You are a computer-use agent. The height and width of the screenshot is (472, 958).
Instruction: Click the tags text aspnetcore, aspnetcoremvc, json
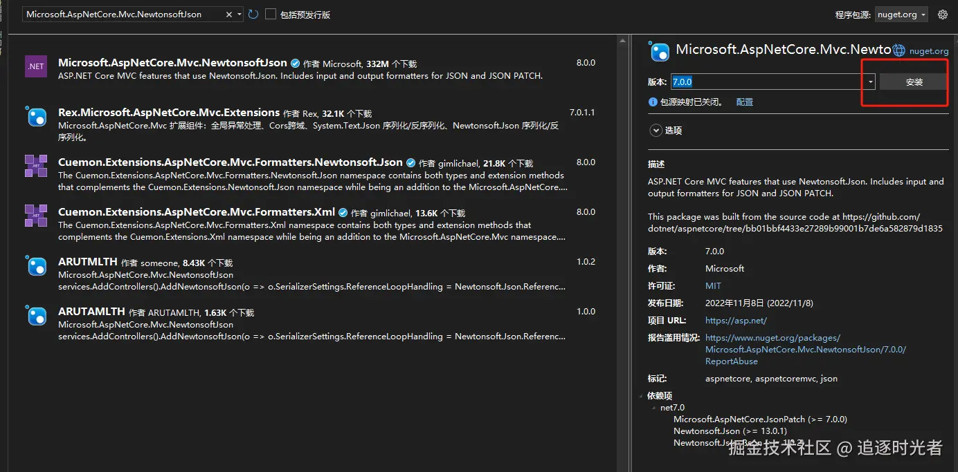(x=771, y=379)
